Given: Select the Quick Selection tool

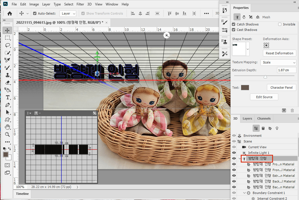Looking at the screenshot, I should pyautogui.click(x=7, y=53).
